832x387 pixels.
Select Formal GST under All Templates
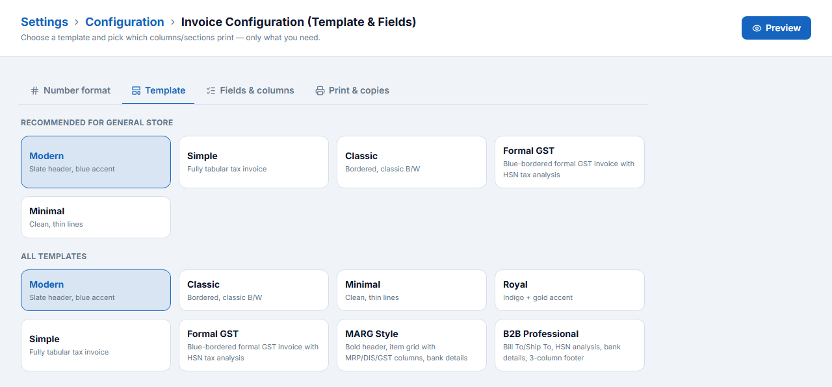(253, 345)
